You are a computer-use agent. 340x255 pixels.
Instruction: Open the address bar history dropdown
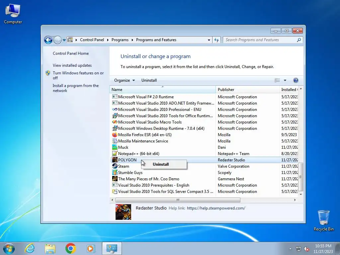coord(209,40)
